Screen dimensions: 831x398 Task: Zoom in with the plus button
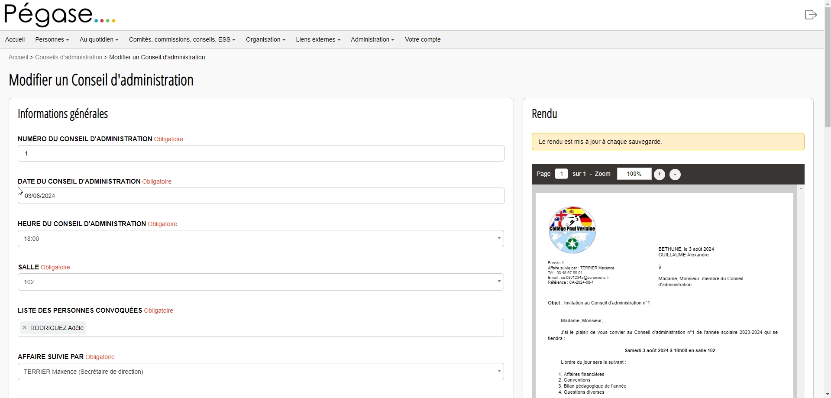click(x=659, y=174)
